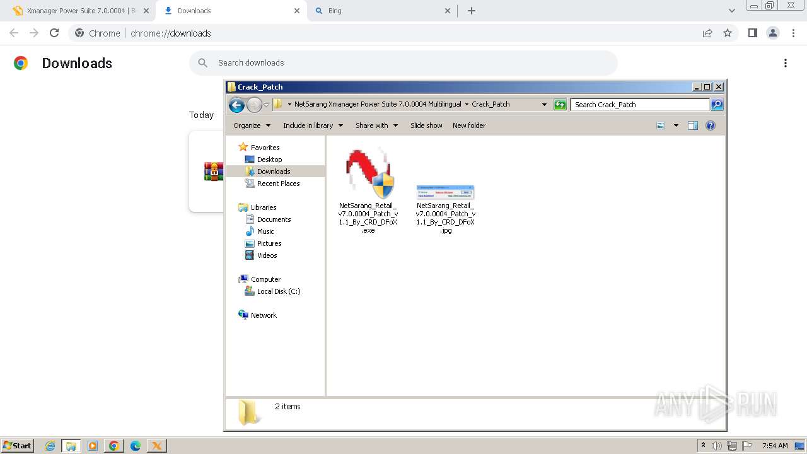
Task: Open the Organize menu
Action: point(252,125)
